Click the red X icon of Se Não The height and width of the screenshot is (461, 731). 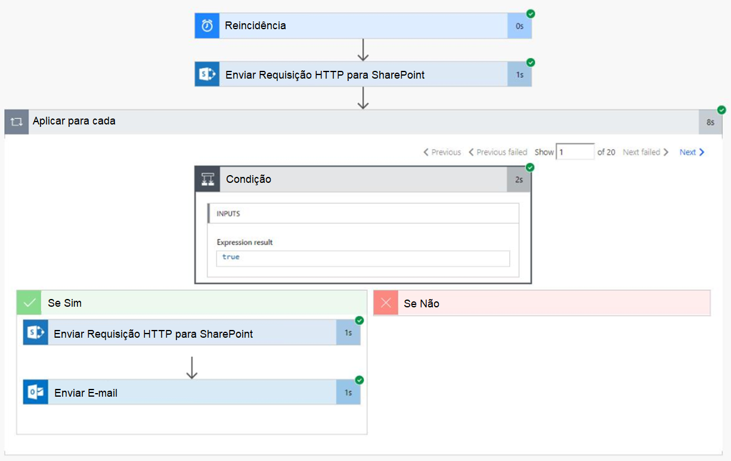point(386,303)
